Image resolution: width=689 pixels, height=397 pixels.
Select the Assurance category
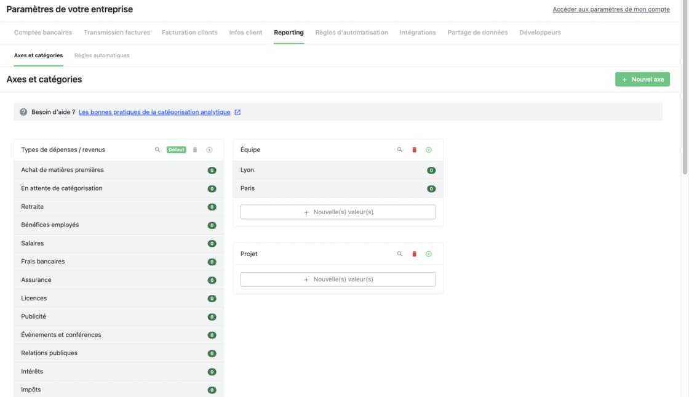119,280
